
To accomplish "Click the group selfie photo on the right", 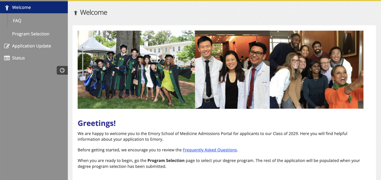I will point(317,70).
